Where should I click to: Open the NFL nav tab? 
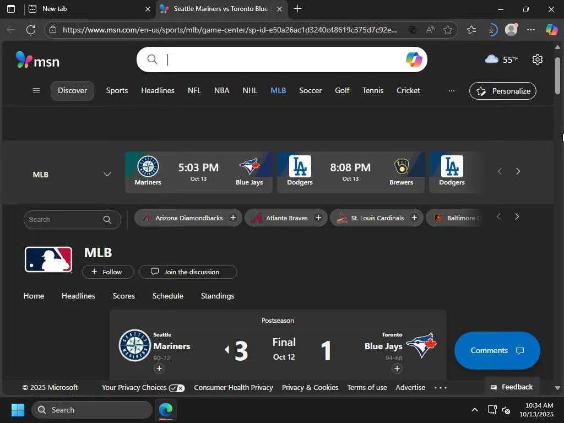coord(194,91)
